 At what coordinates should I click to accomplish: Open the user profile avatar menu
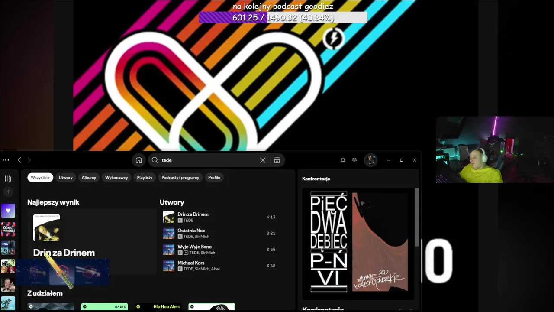coord(370,160)
